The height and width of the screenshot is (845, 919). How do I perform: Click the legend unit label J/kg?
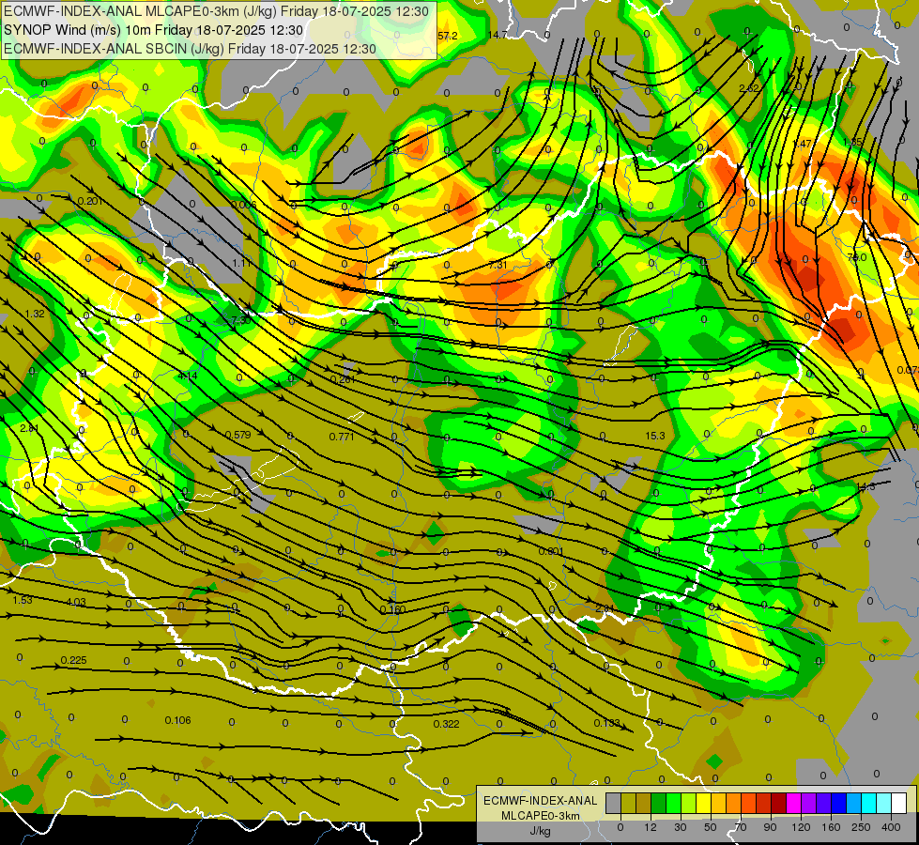tap(541, 831)
